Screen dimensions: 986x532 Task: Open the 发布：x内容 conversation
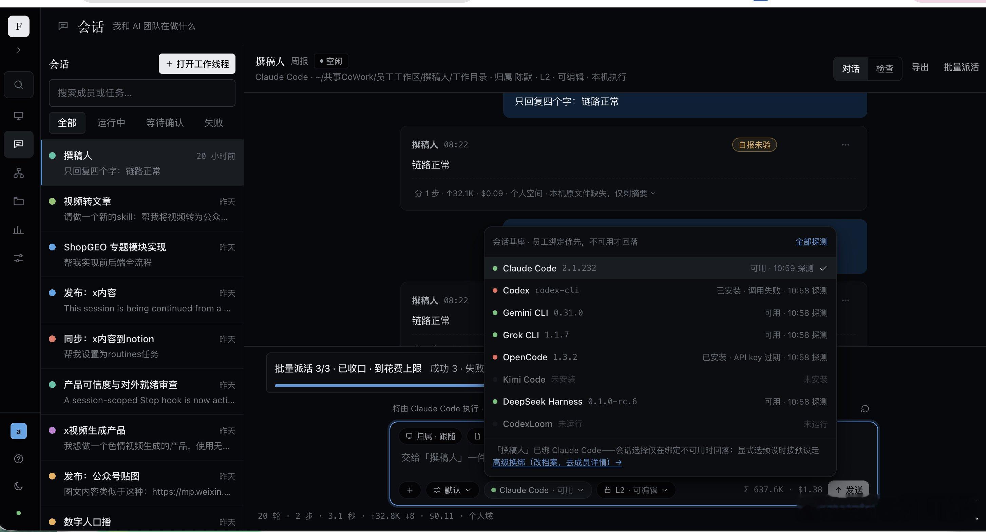click(x=142, y=301)
